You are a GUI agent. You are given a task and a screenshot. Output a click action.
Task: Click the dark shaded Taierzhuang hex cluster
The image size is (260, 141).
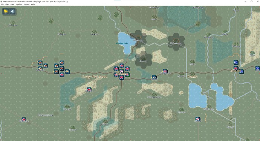point(176,42)
